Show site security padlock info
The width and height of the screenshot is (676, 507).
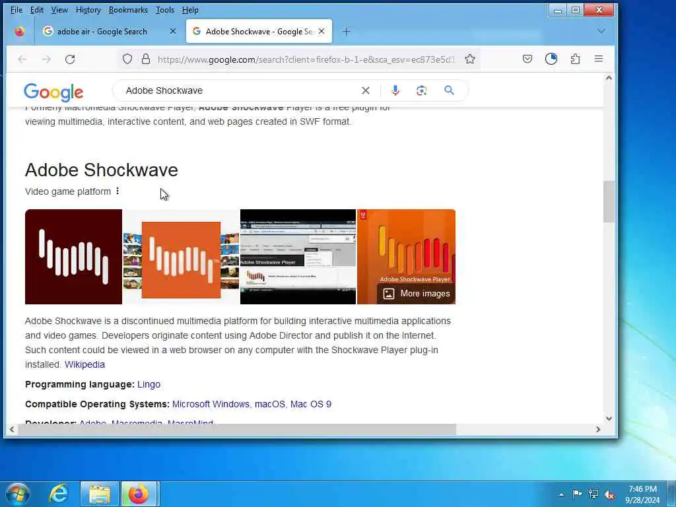coord(146,59)
